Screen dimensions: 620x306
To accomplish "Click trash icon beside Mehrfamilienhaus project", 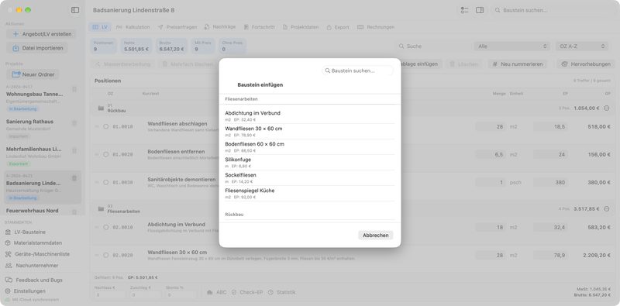I will 74,150.
